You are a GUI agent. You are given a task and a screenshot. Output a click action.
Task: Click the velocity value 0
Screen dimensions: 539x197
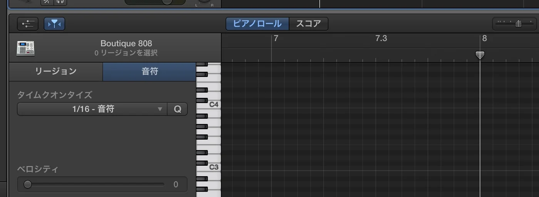coord(176,185)
